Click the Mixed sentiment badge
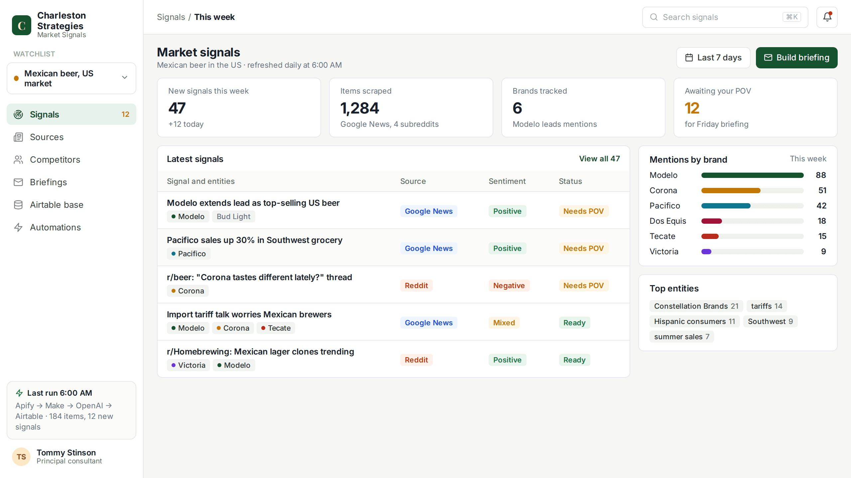Screen dimensions: 851x478 click(x=504, y=323)
